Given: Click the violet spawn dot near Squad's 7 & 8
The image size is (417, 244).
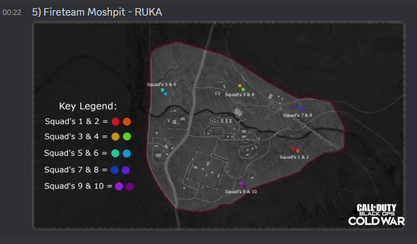Looking at the screenshot, I should click(x=302, y=109).
